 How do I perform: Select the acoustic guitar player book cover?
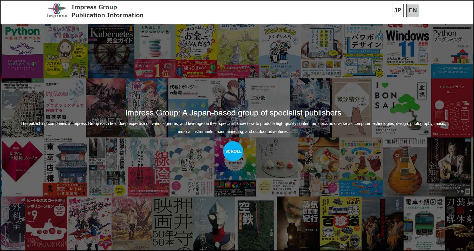coord(449,167)
